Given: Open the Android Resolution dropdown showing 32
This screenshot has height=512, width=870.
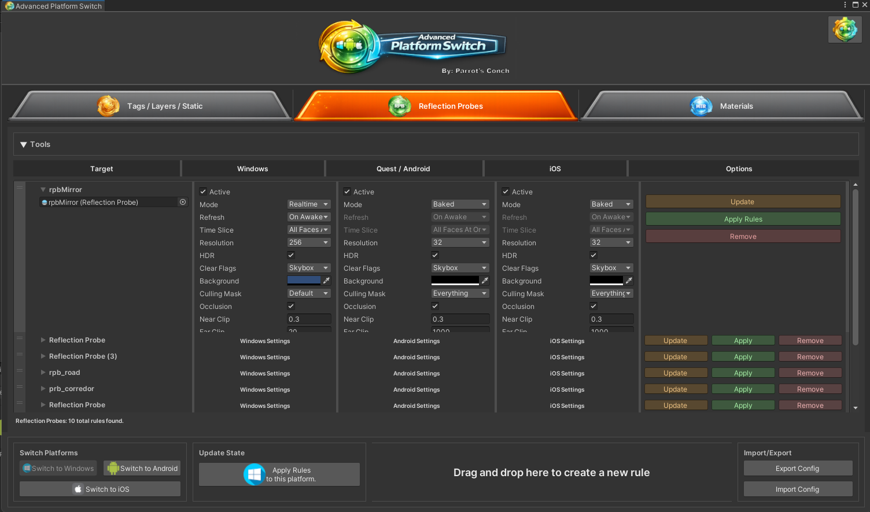Looking at the screenshot, I should tap(460, 242).
